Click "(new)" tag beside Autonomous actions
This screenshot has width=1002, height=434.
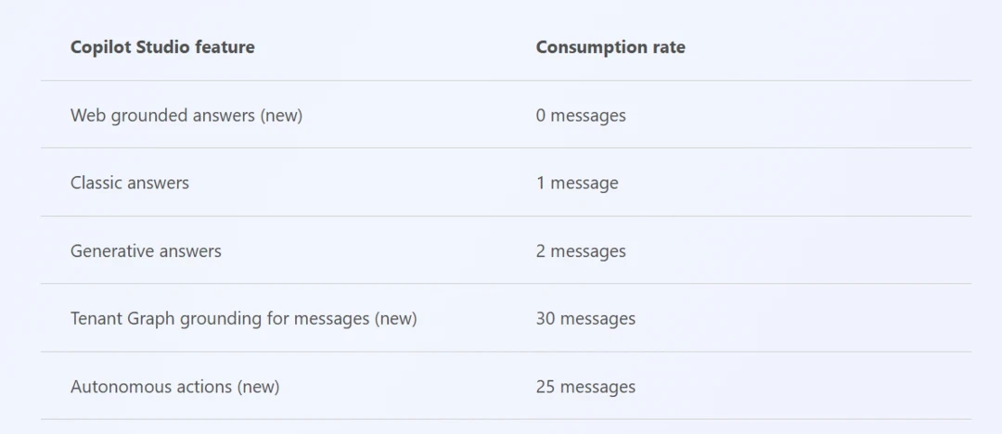pos(258,387)
